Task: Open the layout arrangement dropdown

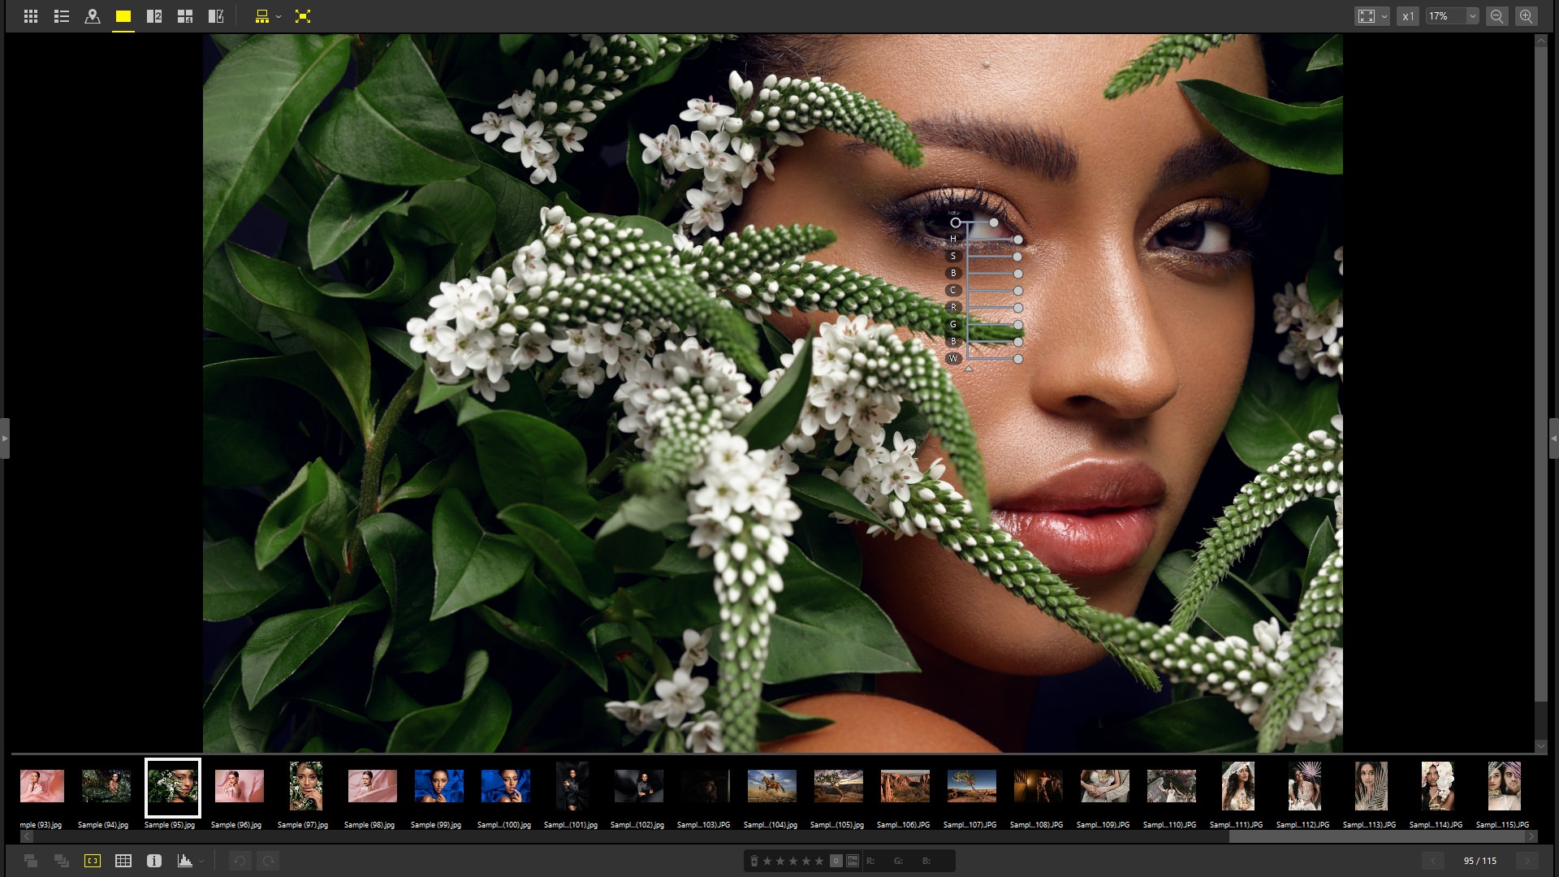Action: point(279,15)
